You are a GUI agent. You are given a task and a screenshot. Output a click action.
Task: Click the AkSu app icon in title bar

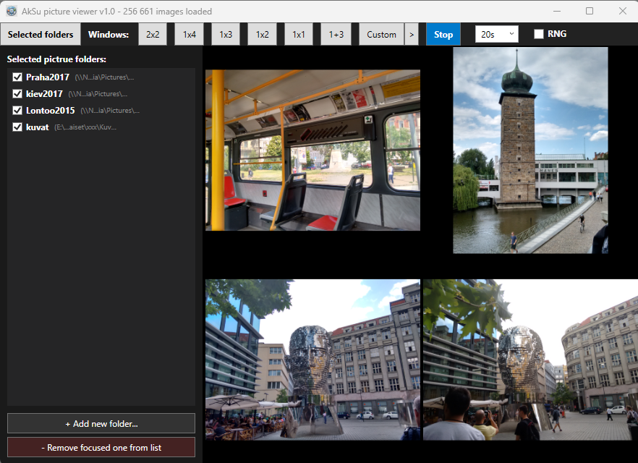tap(12, 11)
